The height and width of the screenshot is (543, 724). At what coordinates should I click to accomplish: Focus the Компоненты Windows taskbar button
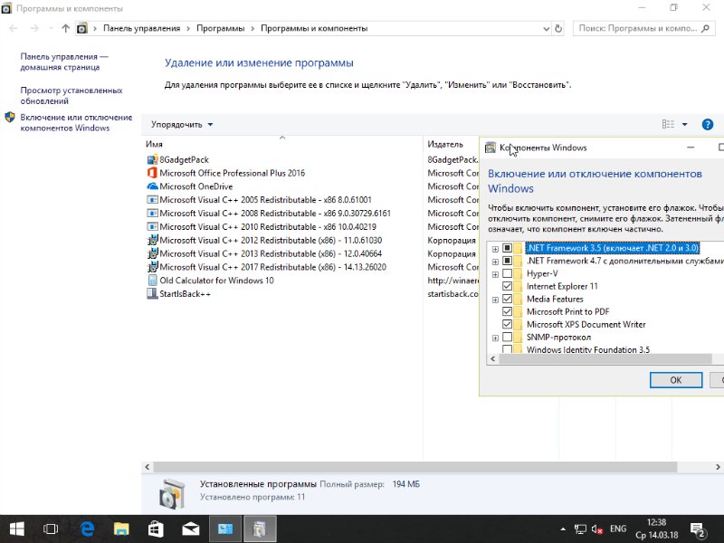[x=259, y=529]
